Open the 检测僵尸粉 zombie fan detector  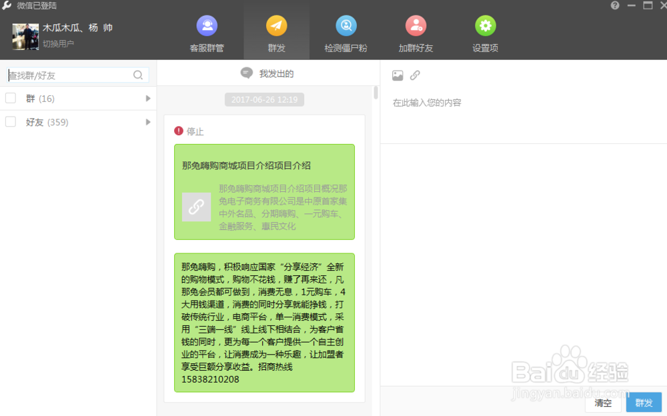[x=346, y=32]
